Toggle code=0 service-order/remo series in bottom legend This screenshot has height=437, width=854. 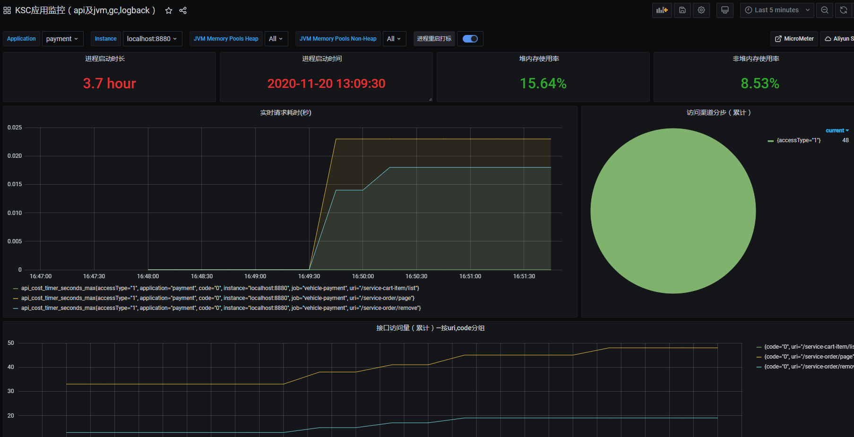pyautogui.click(x=809, y=367)
